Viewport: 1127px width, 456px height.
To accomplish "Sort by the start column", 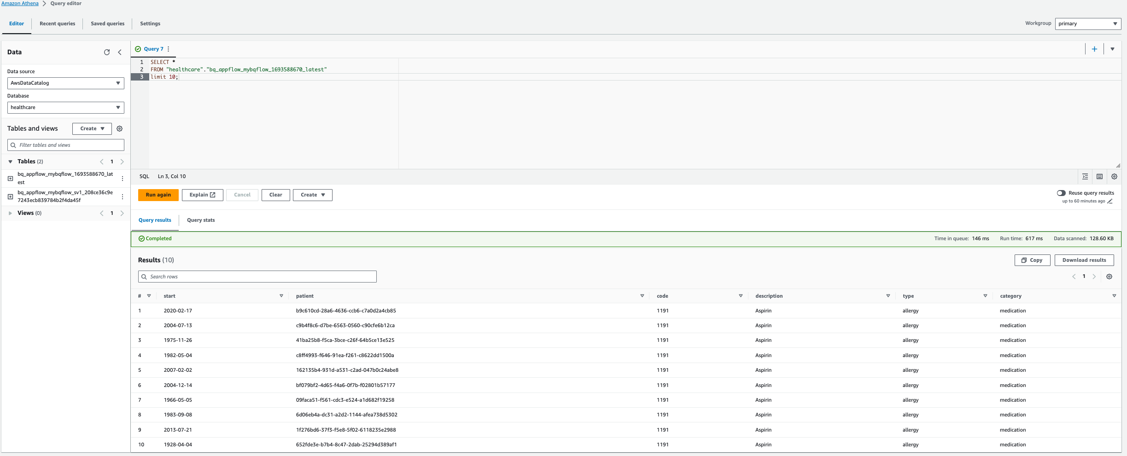I will 281,296.
